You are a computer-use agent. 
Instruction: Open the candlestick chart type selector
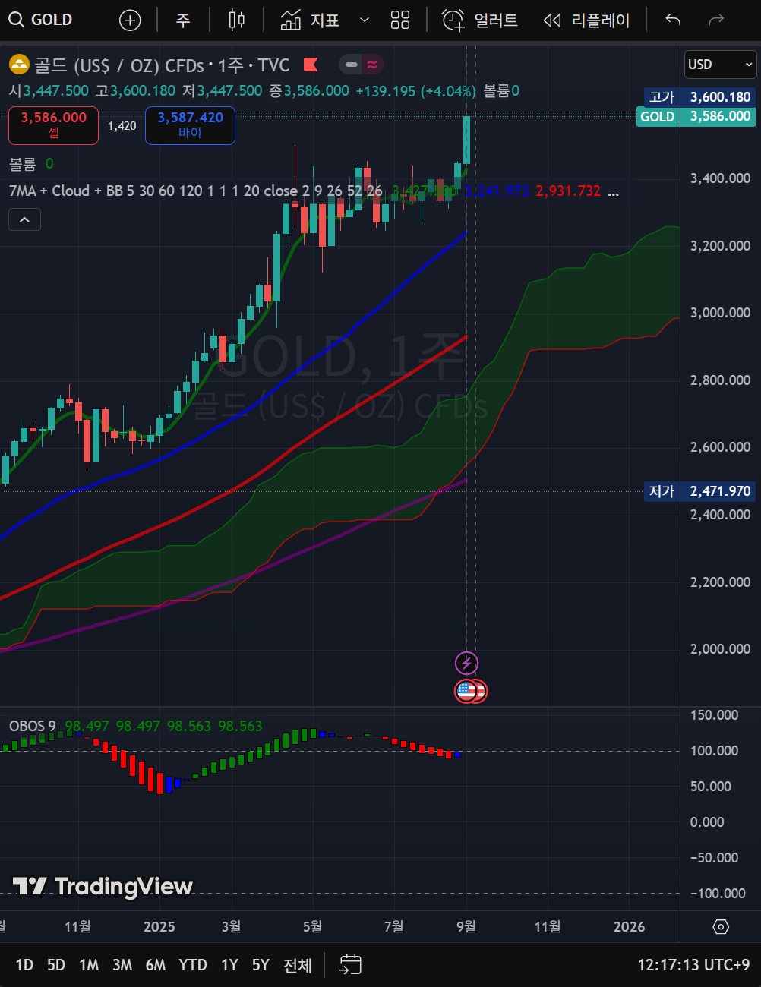237,20
